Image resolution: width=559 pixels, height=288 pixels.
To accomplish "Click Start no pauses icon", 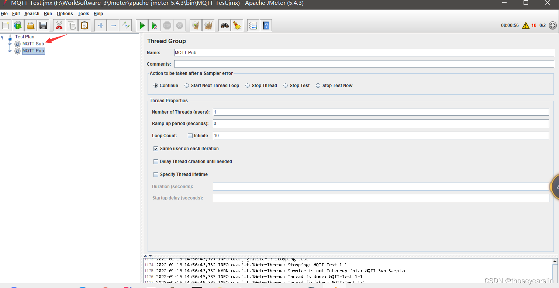I will [x=155, y=25].
